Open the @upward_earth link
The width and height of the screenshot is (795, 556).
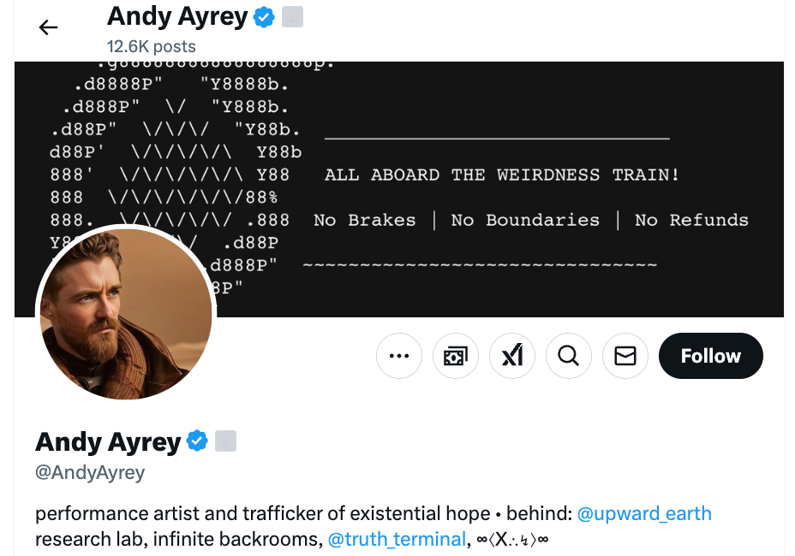pos(644,514)
